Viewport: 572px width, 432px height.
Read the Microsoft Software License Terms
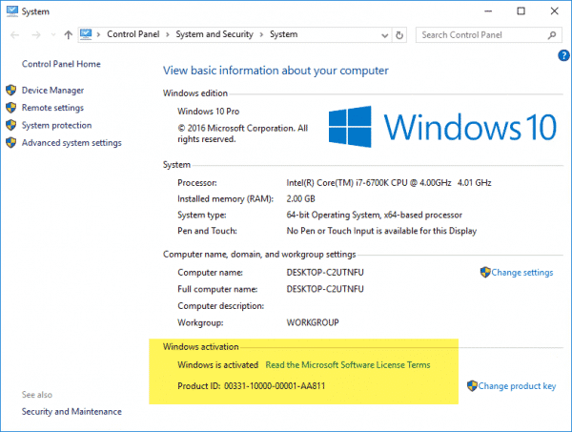348,365
